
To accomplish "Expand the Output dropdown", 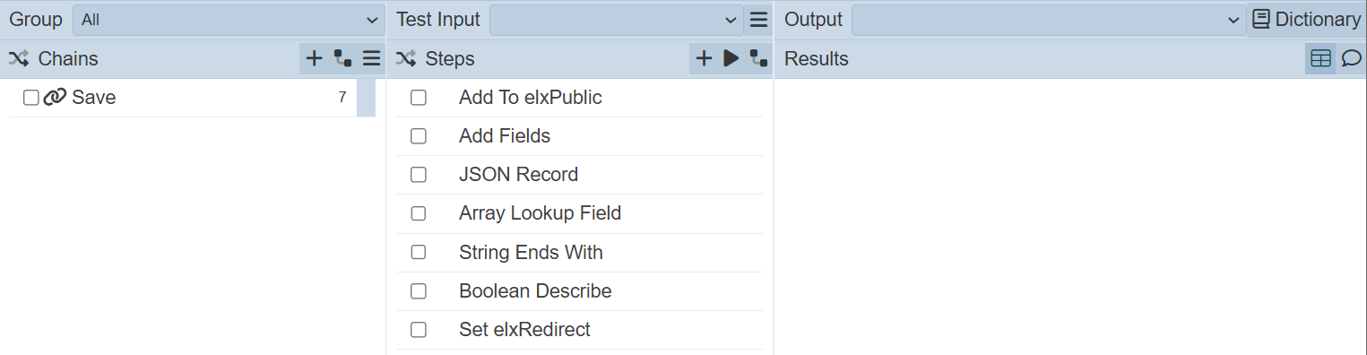I will (x=1047, y=20).
